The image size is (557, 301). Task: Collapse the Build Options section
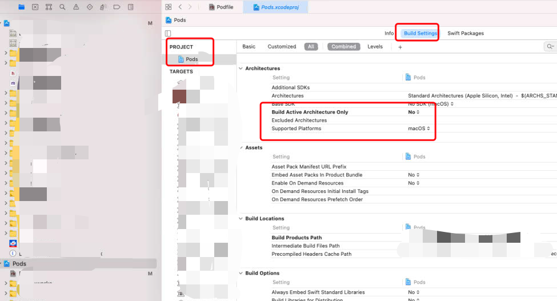coord(241,274)
